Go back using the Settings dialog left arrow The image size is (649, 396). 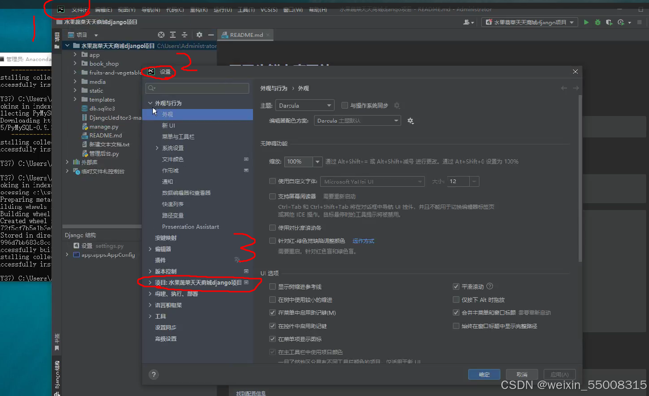tap(564, 88)
